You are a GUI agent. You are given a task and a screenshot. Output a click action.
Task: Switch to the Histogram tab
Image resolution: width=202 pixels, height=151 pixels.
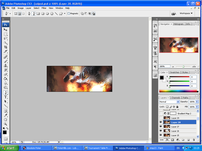pos(179,24)
